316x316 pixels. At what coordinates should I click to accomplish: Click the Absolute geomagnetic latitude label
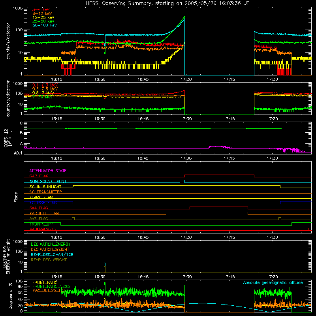pos(273,282)
